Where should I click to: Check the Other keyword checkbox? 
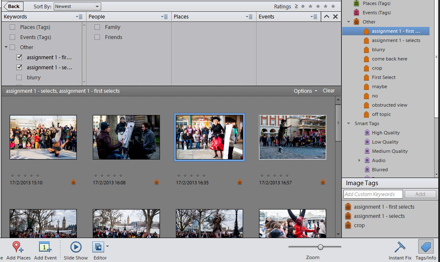point(12,47)
